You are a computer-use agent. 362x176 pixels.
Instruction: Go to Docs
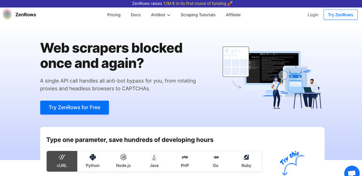point(136,15)
